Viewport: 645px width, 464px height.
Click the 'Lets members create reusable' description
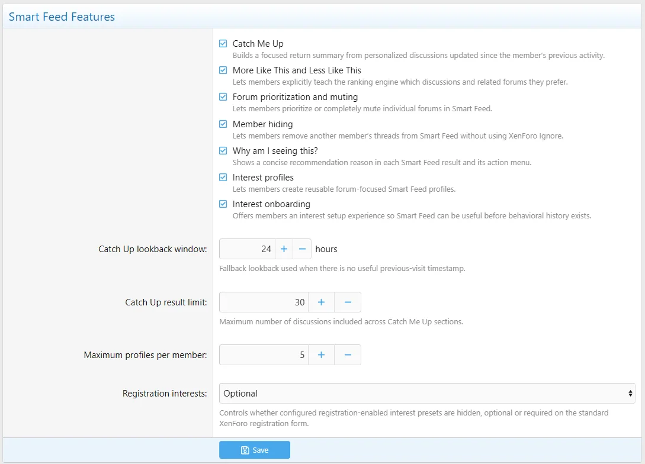(344, 189)
